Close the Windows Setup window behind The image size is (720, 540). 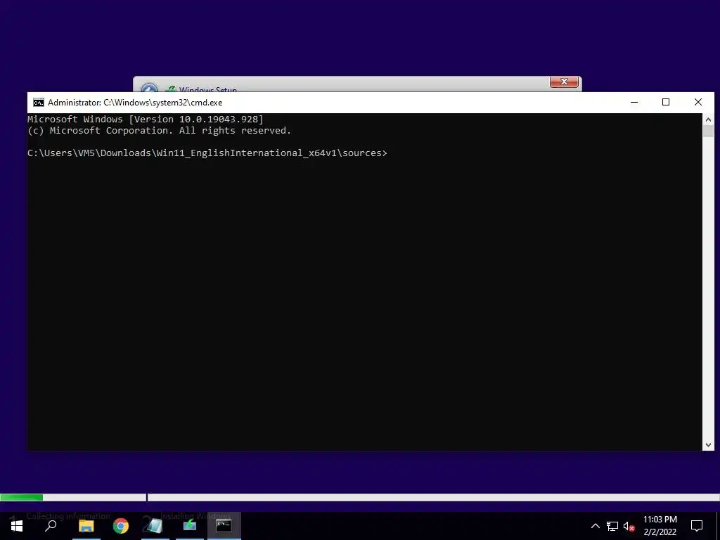(564, 82)
